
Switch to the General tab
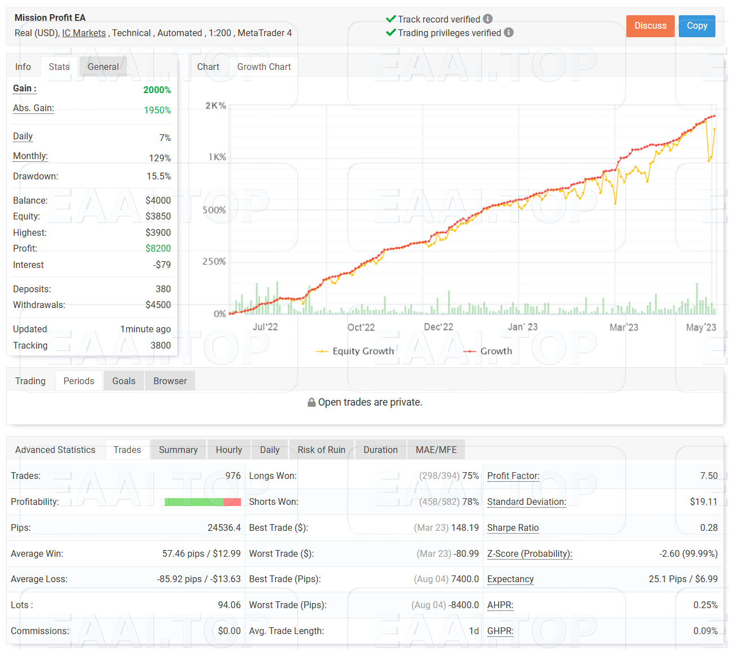click(x=103, y=67)
